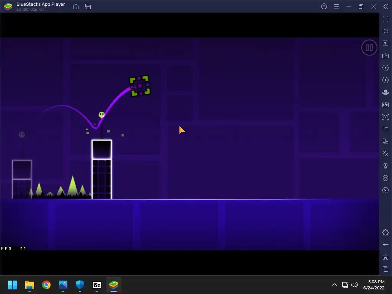
Task: Expand the system tray hidden icons chevron
Action: coord(335,285)
